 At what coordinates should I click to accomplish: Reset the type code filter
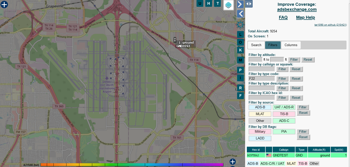(296, 79)
